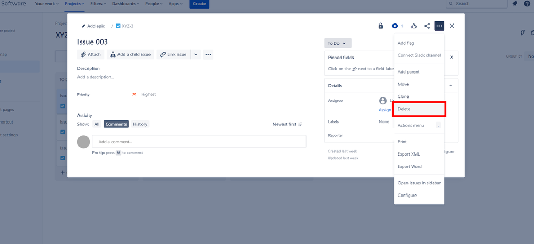Click the grey user avatar beside comment box

pyautogui.click(x=83, y=142)
